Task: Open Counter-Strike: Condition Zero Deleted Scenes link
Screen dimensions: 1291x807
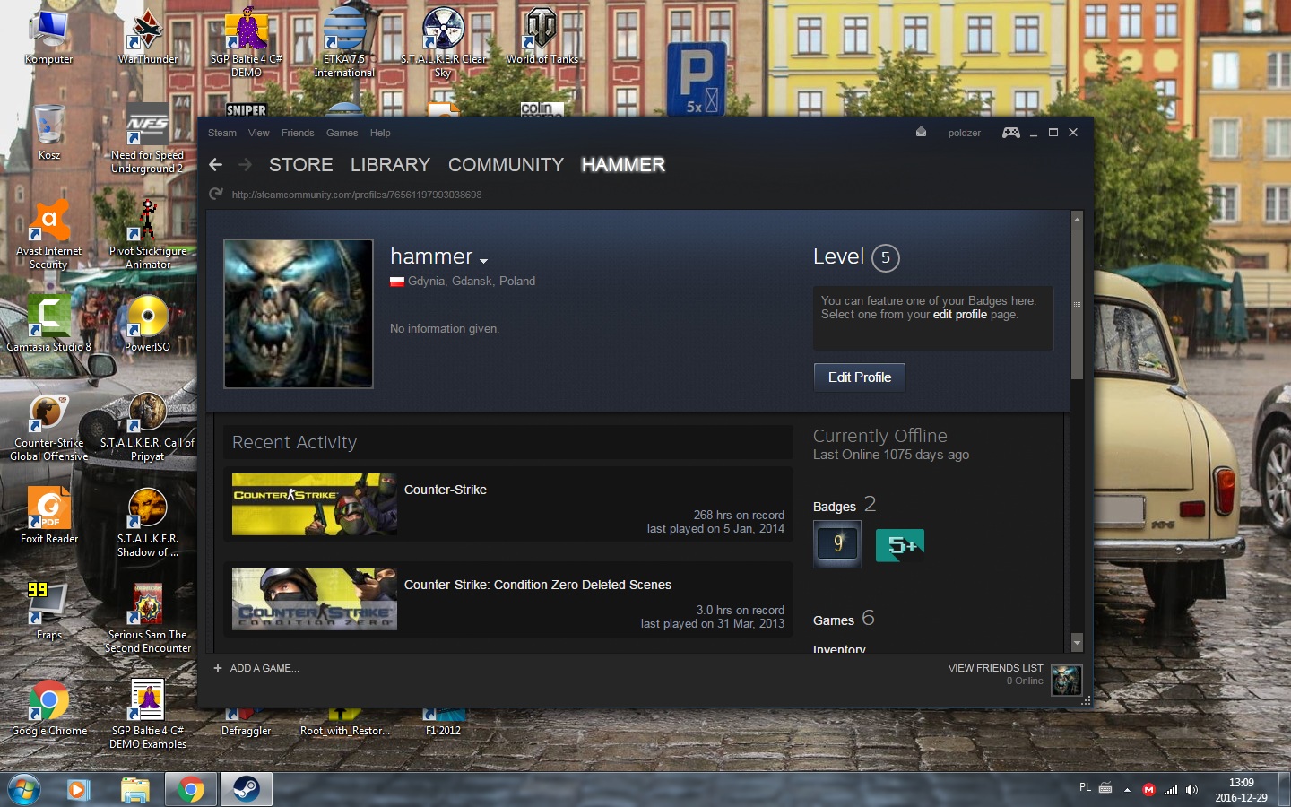Action: click(x=538, y=585)
